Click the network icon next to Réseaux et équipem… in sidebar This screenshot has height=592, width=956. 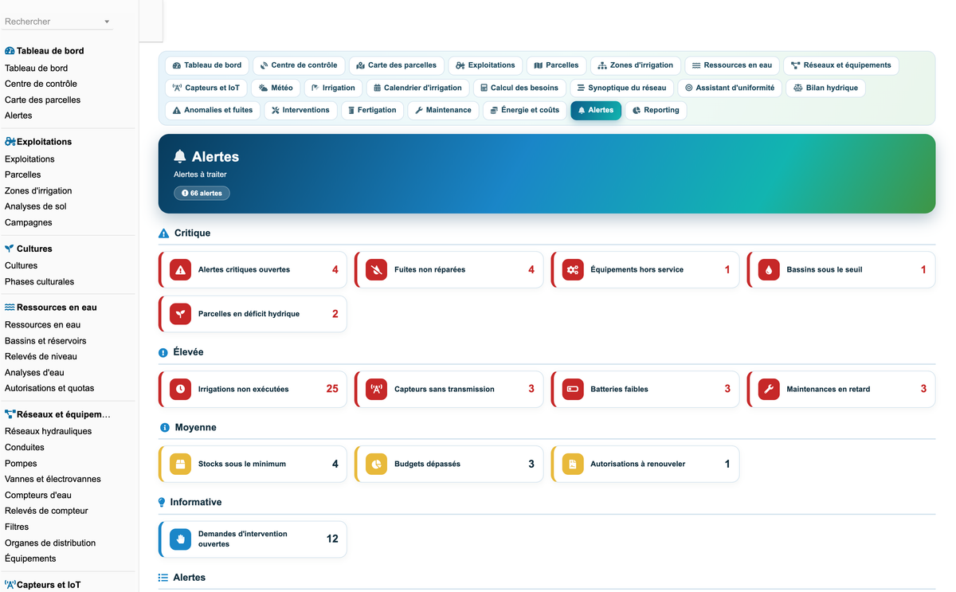coord(10,414)
